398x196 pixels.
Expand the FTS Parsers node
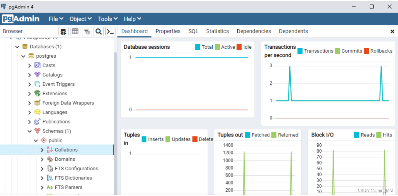pos(42,187)
